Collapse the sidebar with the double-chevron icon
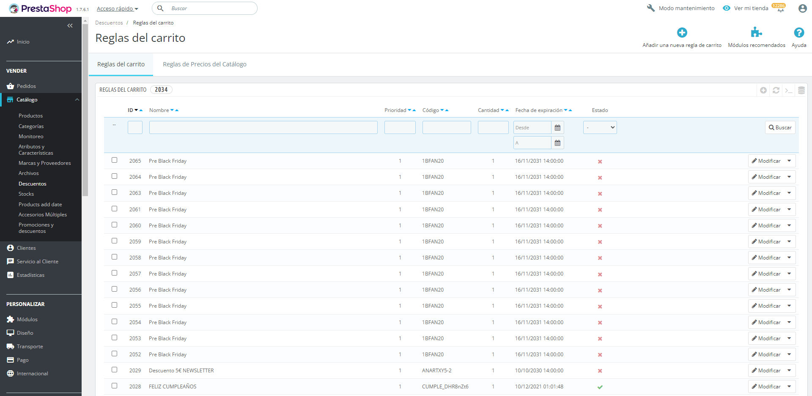 pos(70,26)
